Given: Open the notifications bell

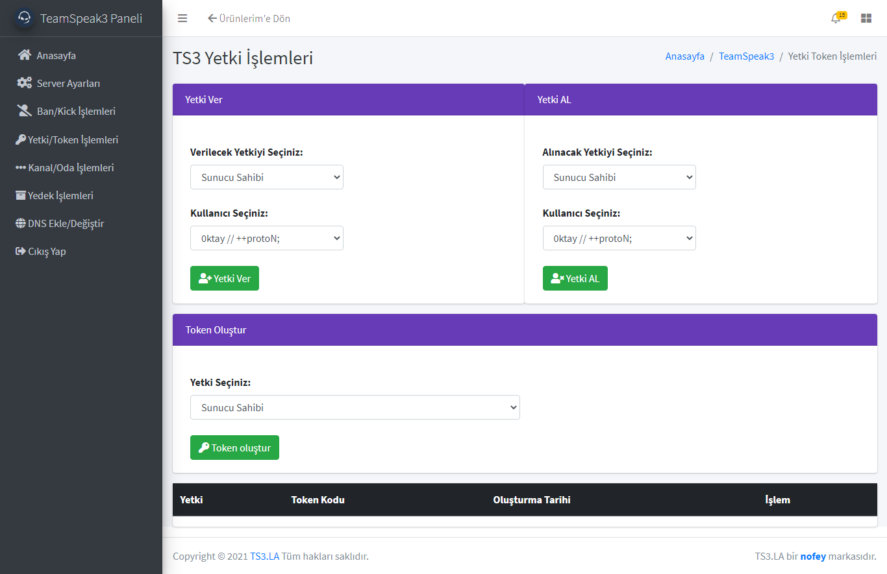Looking at the screenshot, I should 836,18.
